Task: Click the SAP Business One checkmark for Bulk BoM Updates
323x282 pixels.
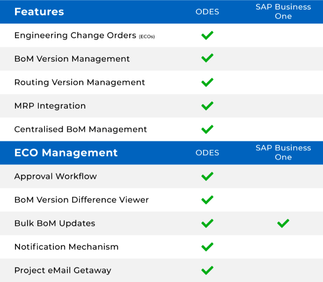Action: coord(283,223)
